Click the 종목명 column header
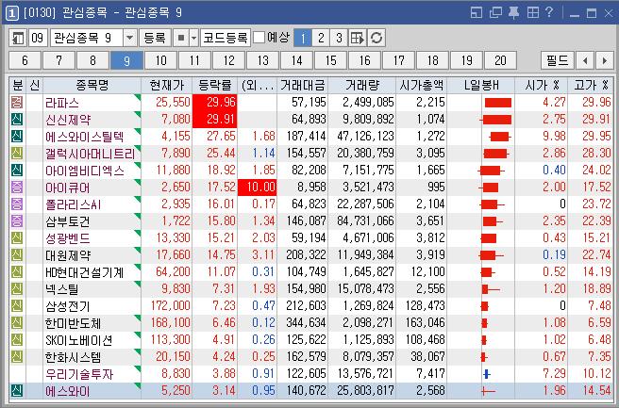 pyautogui.click(x=92, y=85)
